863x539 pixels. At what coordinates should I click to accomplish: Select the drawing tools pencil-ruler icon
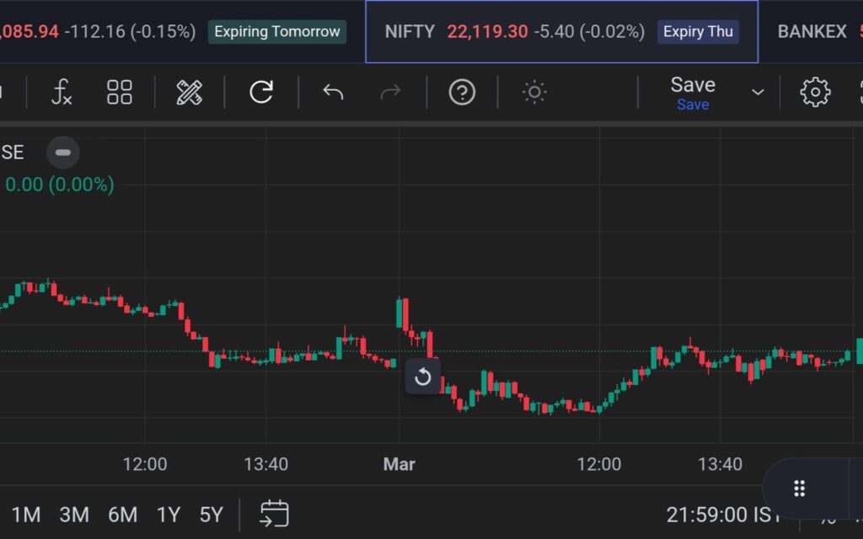[189, 92]
